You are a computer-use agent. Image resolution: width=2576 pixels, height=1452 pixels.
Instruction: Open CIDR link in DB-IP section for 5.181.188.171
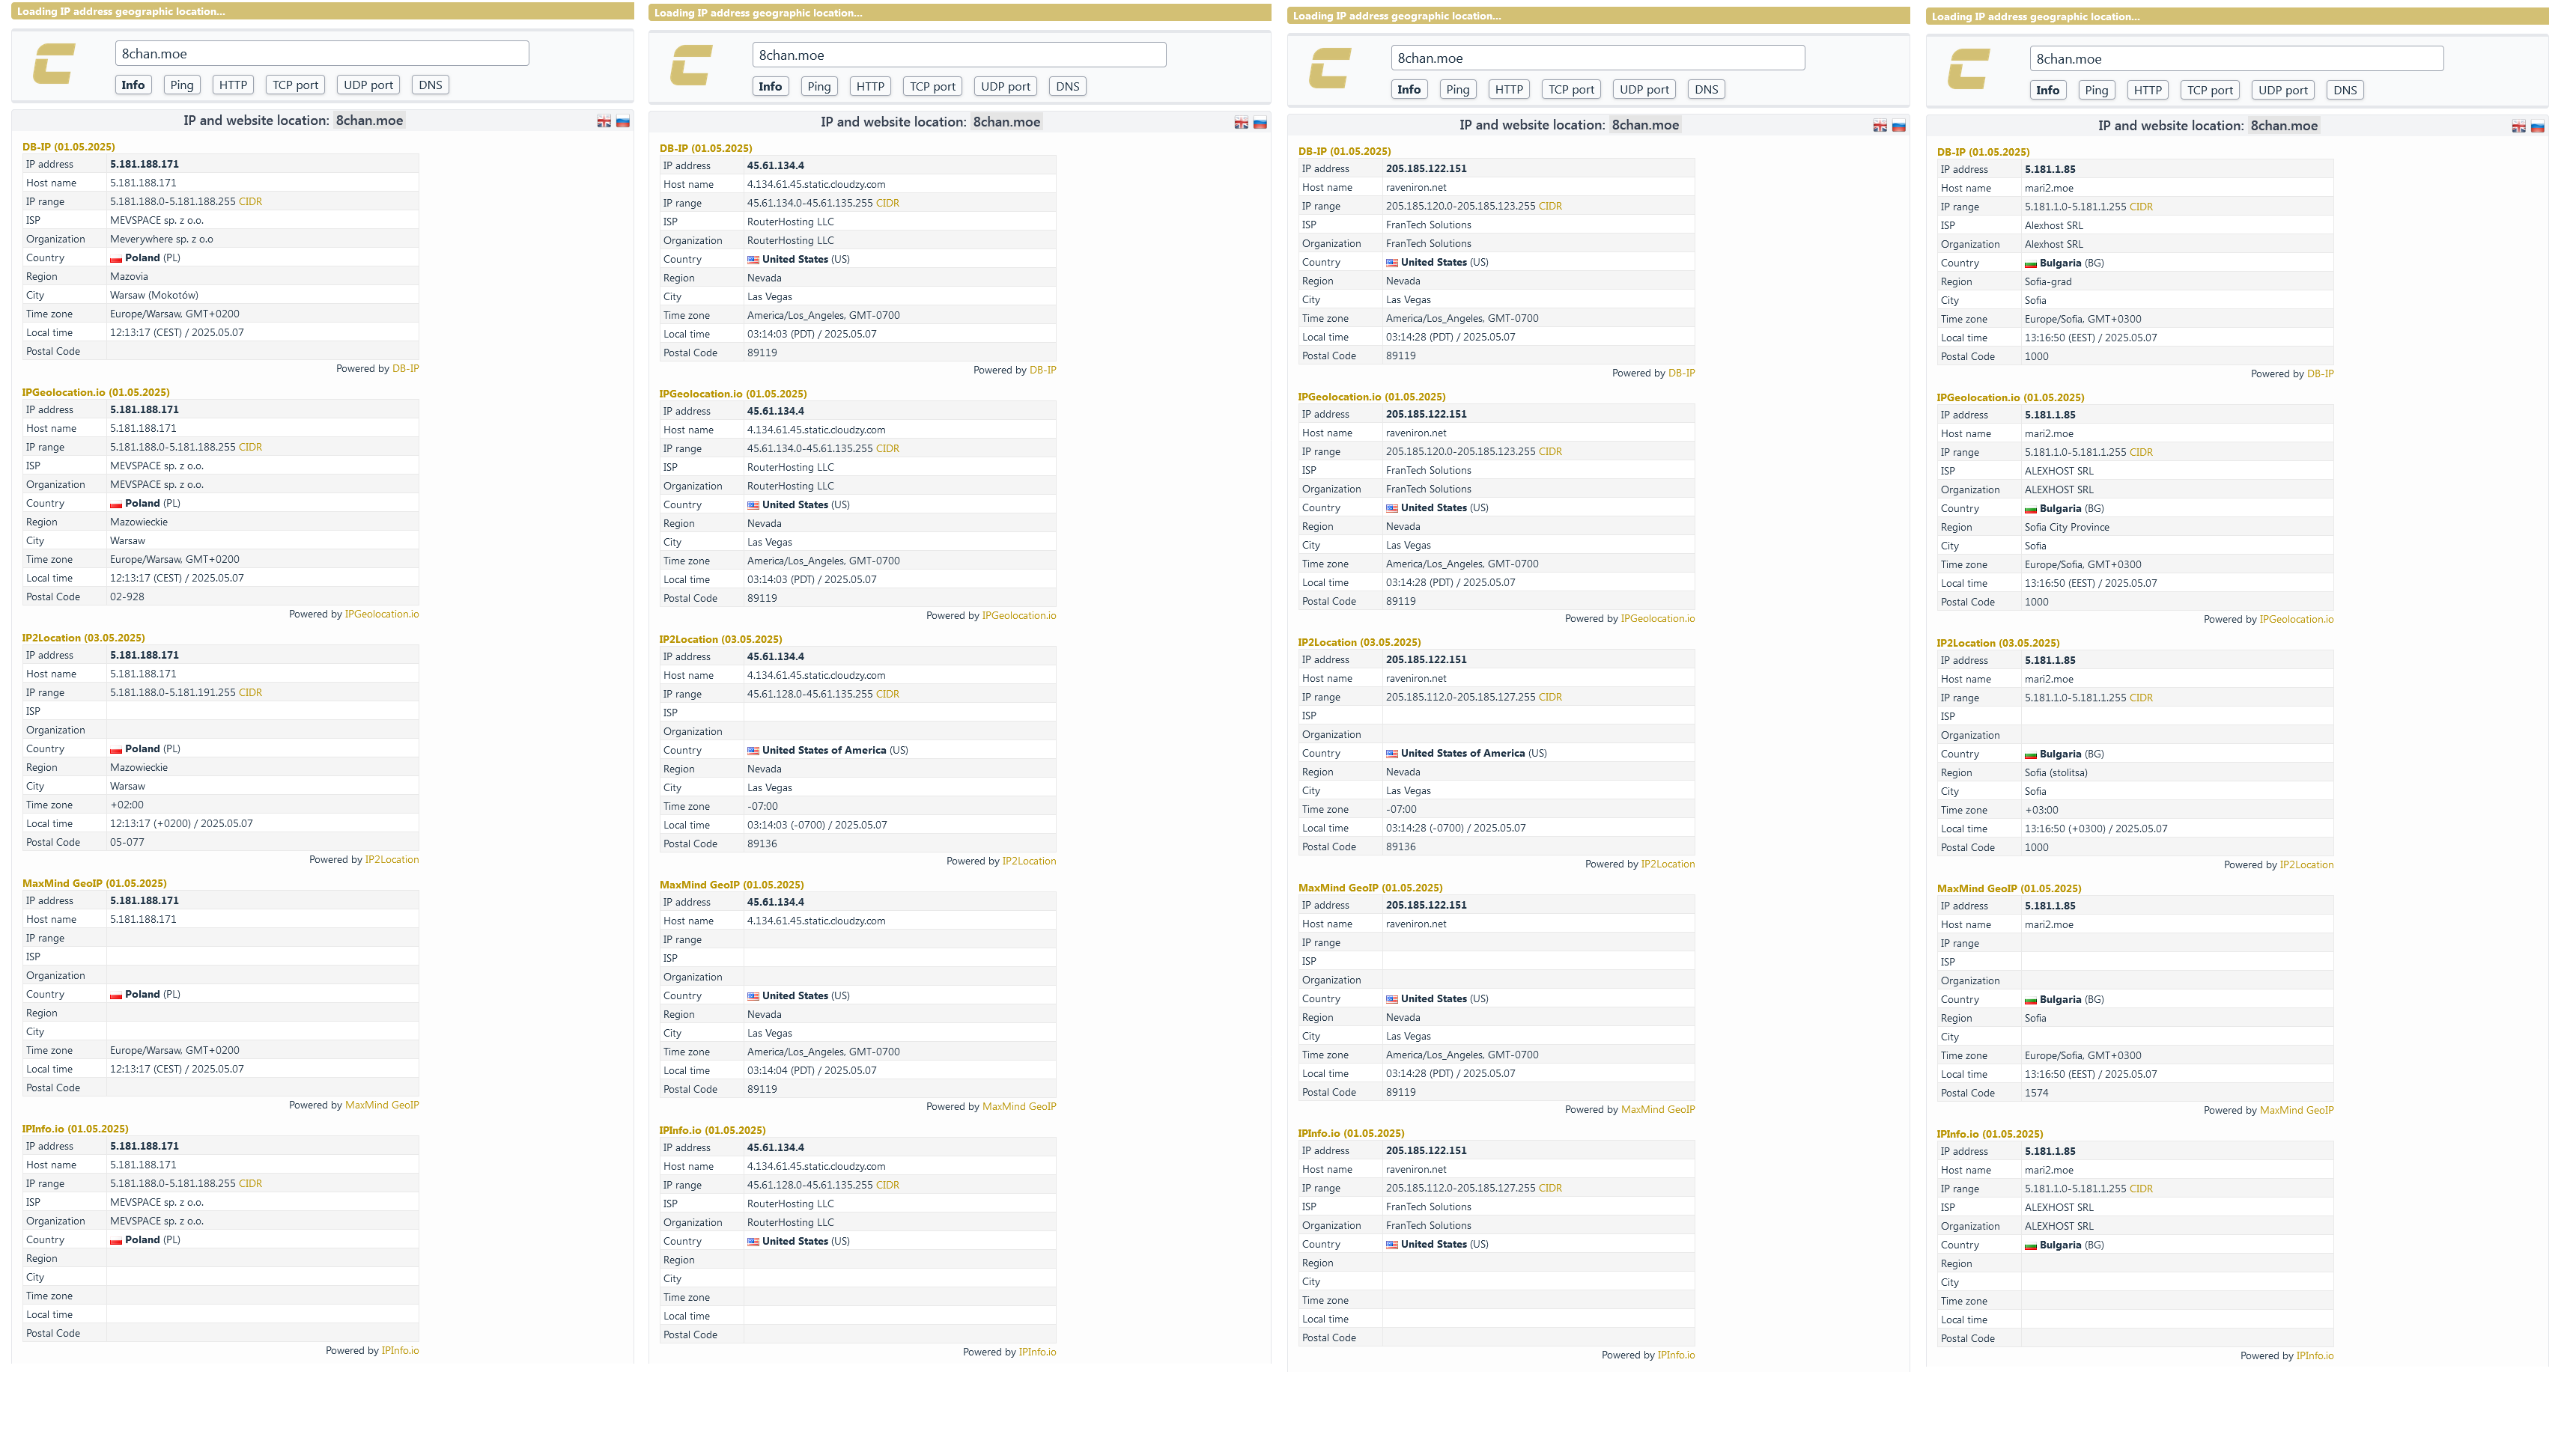pos(250,202)
